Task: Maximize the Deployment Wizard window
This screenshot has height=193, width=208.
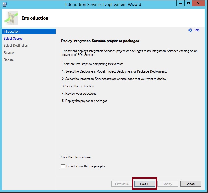Action: pyautogui.click(x=188, y=3)
